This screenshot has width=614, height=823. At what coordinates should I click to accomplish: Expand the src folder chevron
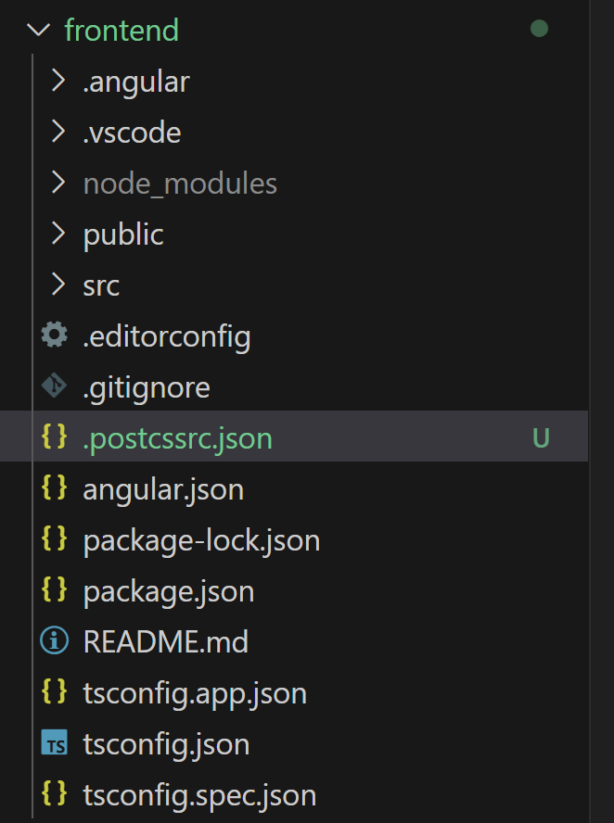tap(58, 285)
